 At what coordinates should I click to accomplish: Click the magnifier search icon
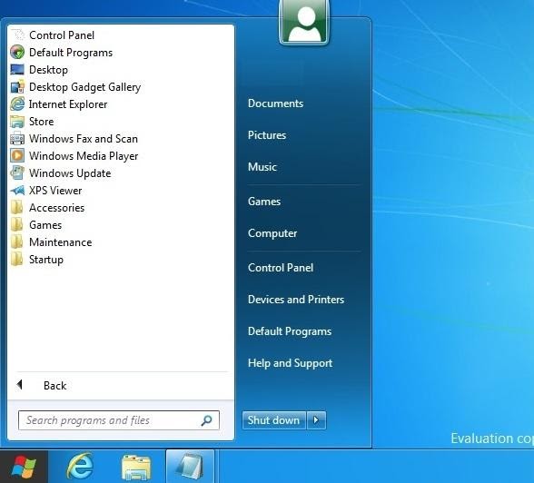pyautogui.click(x=206, y=420)
